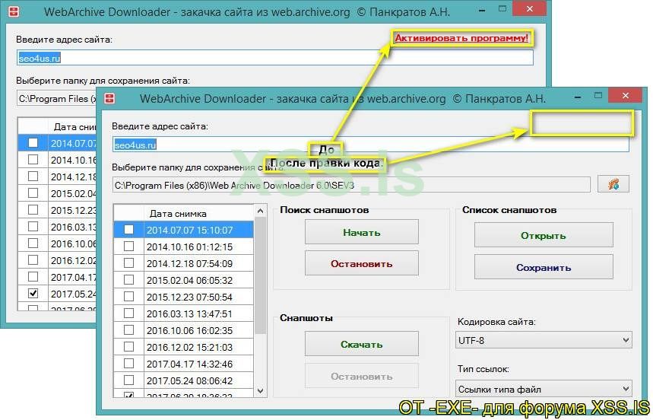The width and height of the screenshot is (653, 420).
Task: Click the Сохранить snapshot list button
Action: [544, 267]
